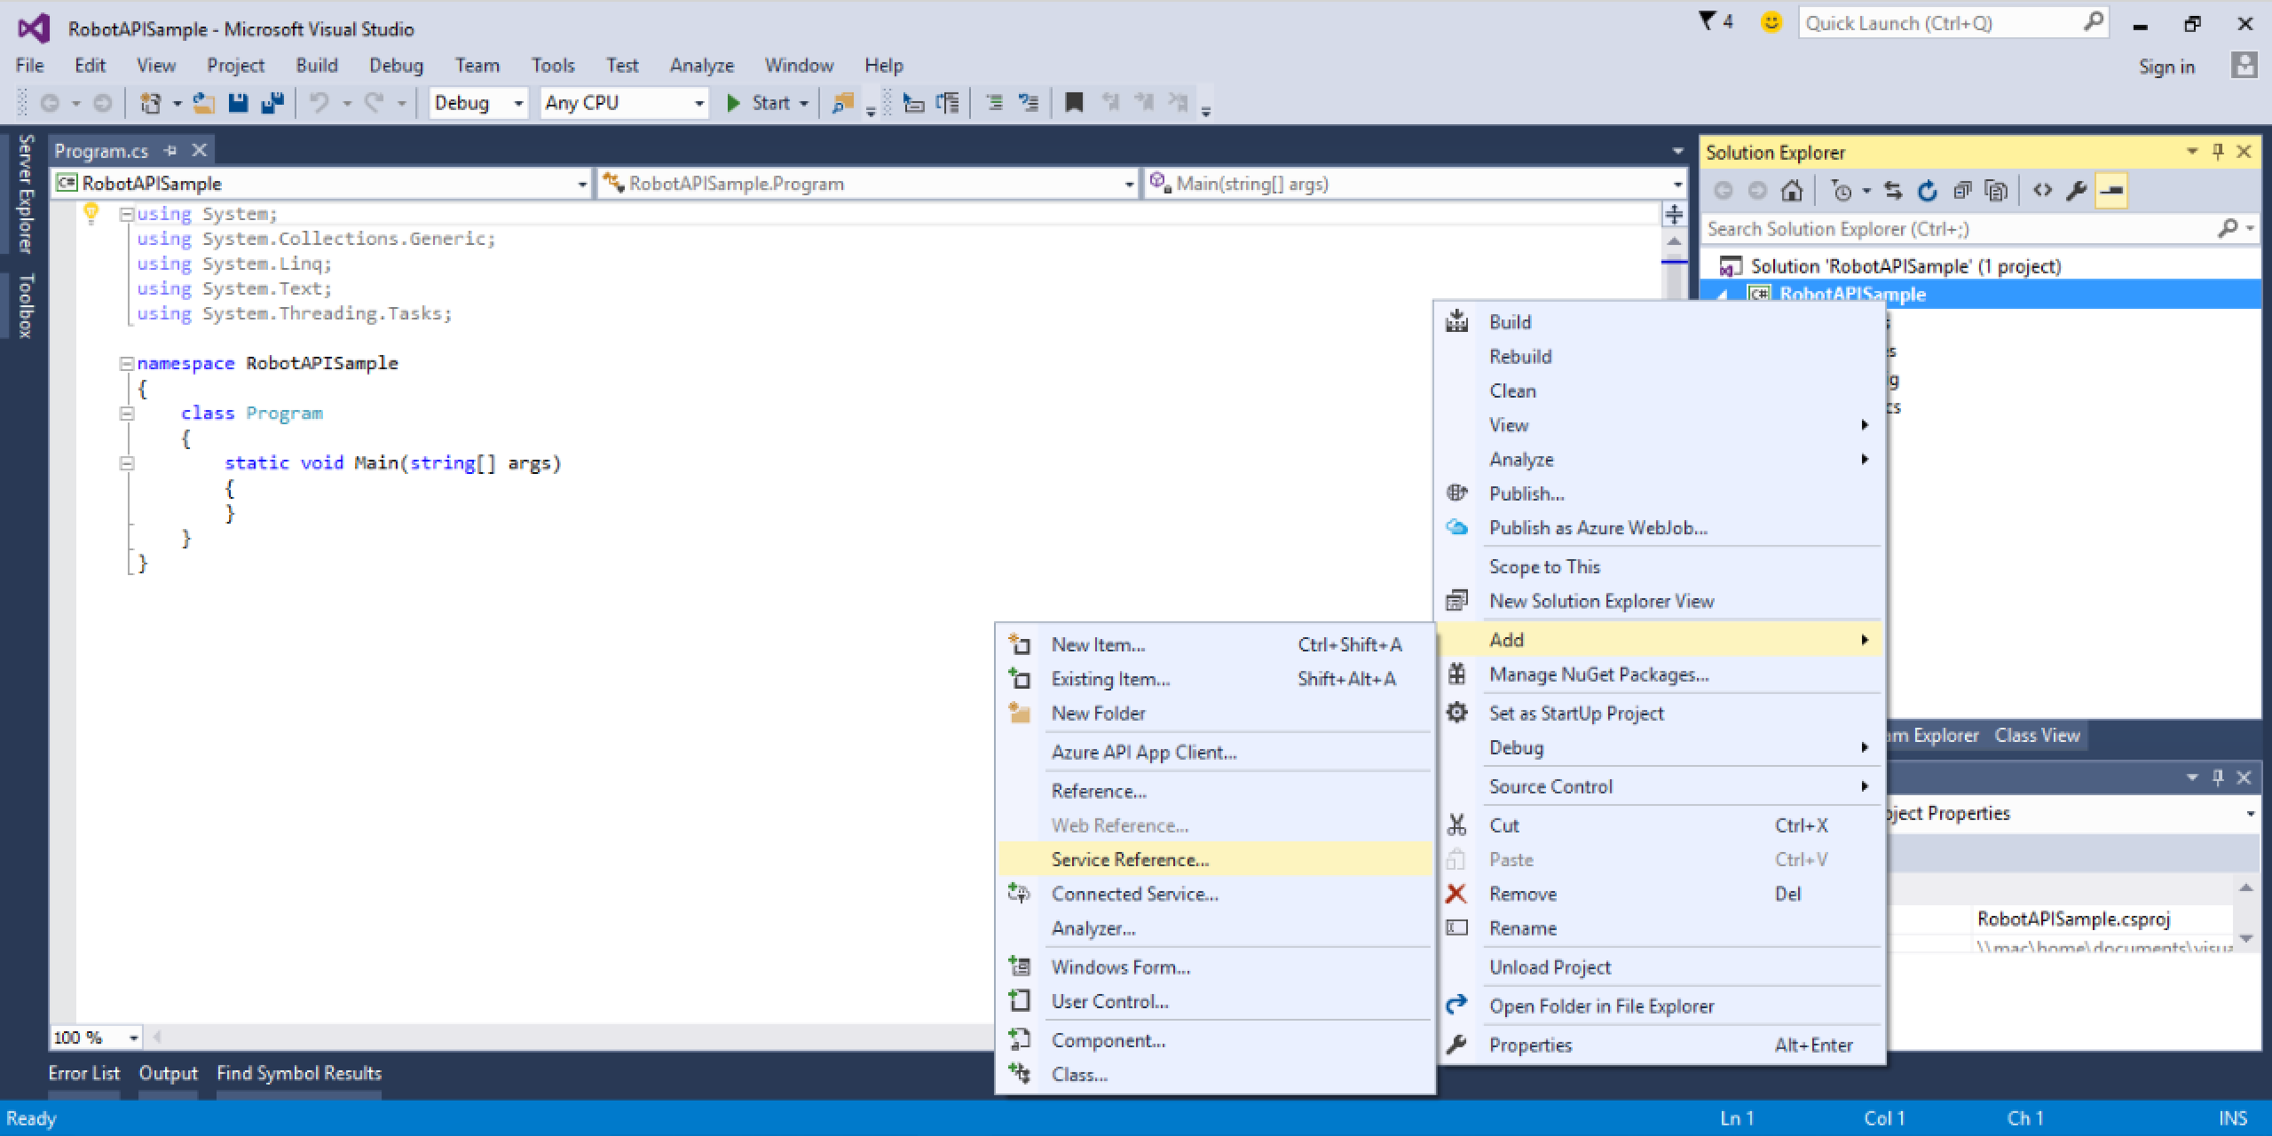The width and height of the screenshot is (2272, 1136).
Task: Click Sync with Active Document icon
Action: coord(1893,191)
